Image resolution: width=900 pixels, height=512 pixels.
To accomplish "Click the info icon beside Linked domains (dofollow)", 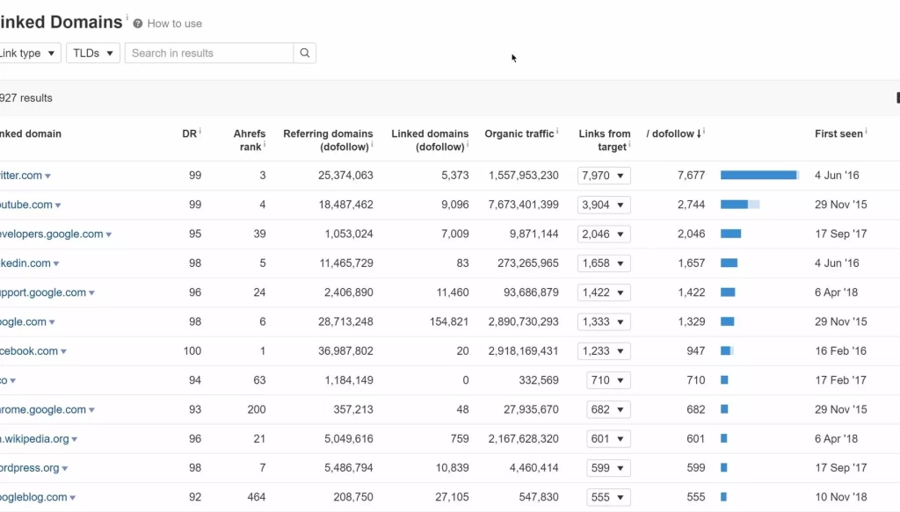I will pyautogui.click(x=468, y=145).
